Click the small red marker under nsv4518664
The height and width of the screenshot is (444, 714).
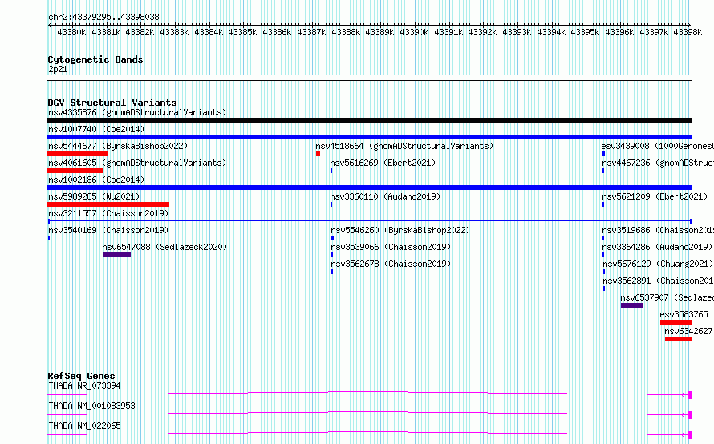(318, 154)
